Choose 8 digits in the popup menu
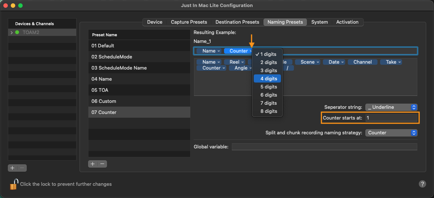This screenshot has height=198, width=434. pyautogui.click(x=268, y=111)
